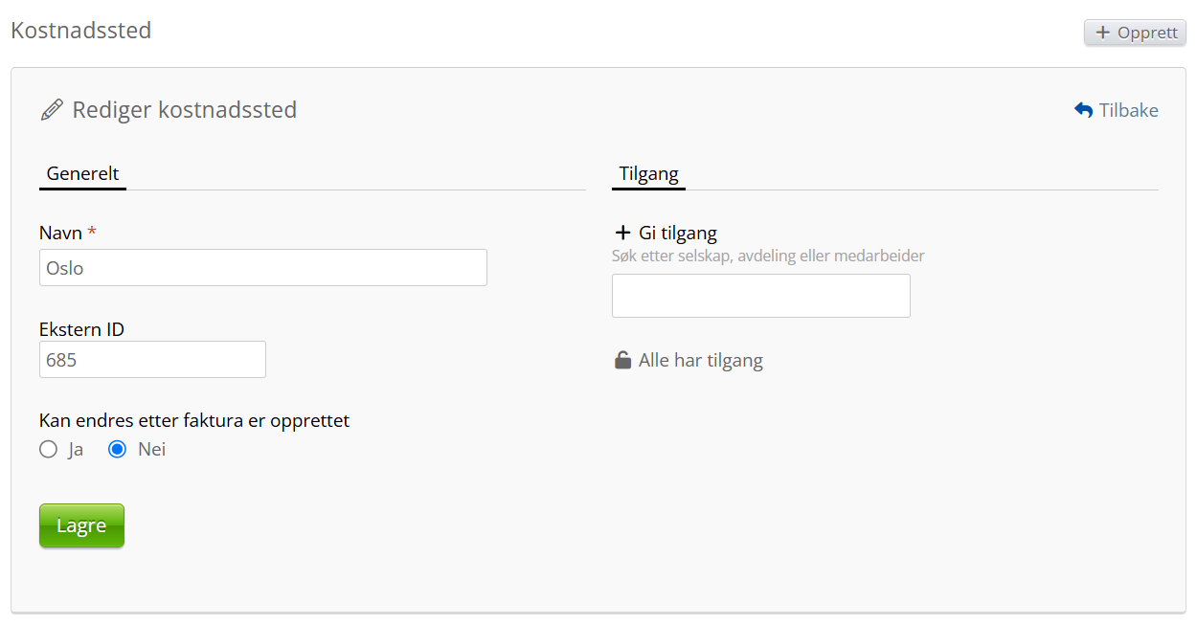Focus the Navn field containing Oslo
Image resolution: width=1197 pixels, height=625 pixels.
(x=262, y=268)
